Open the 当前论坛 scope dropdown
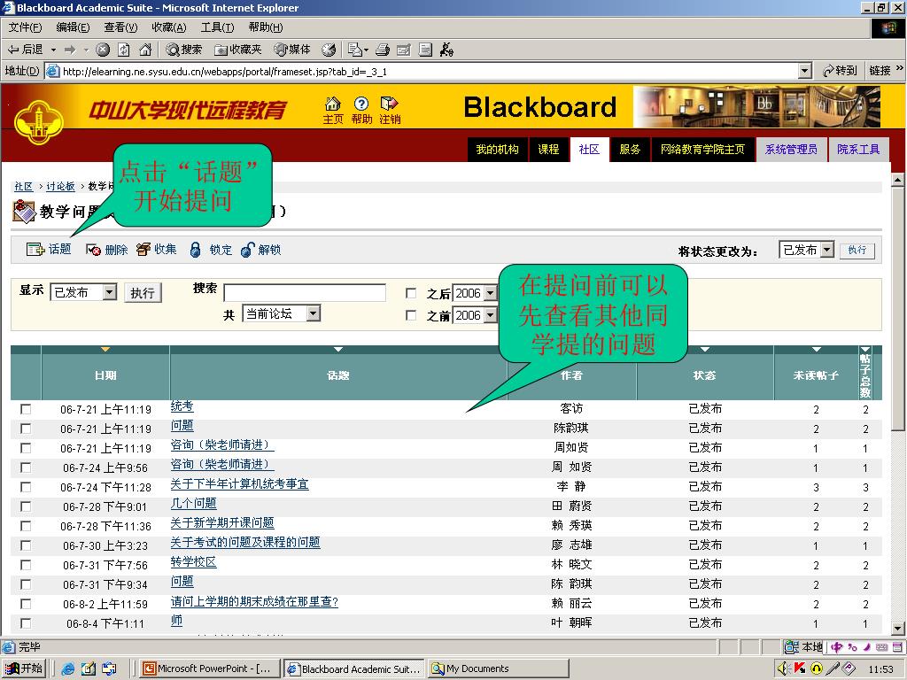The image size is (907, 680). coord(313,313)
